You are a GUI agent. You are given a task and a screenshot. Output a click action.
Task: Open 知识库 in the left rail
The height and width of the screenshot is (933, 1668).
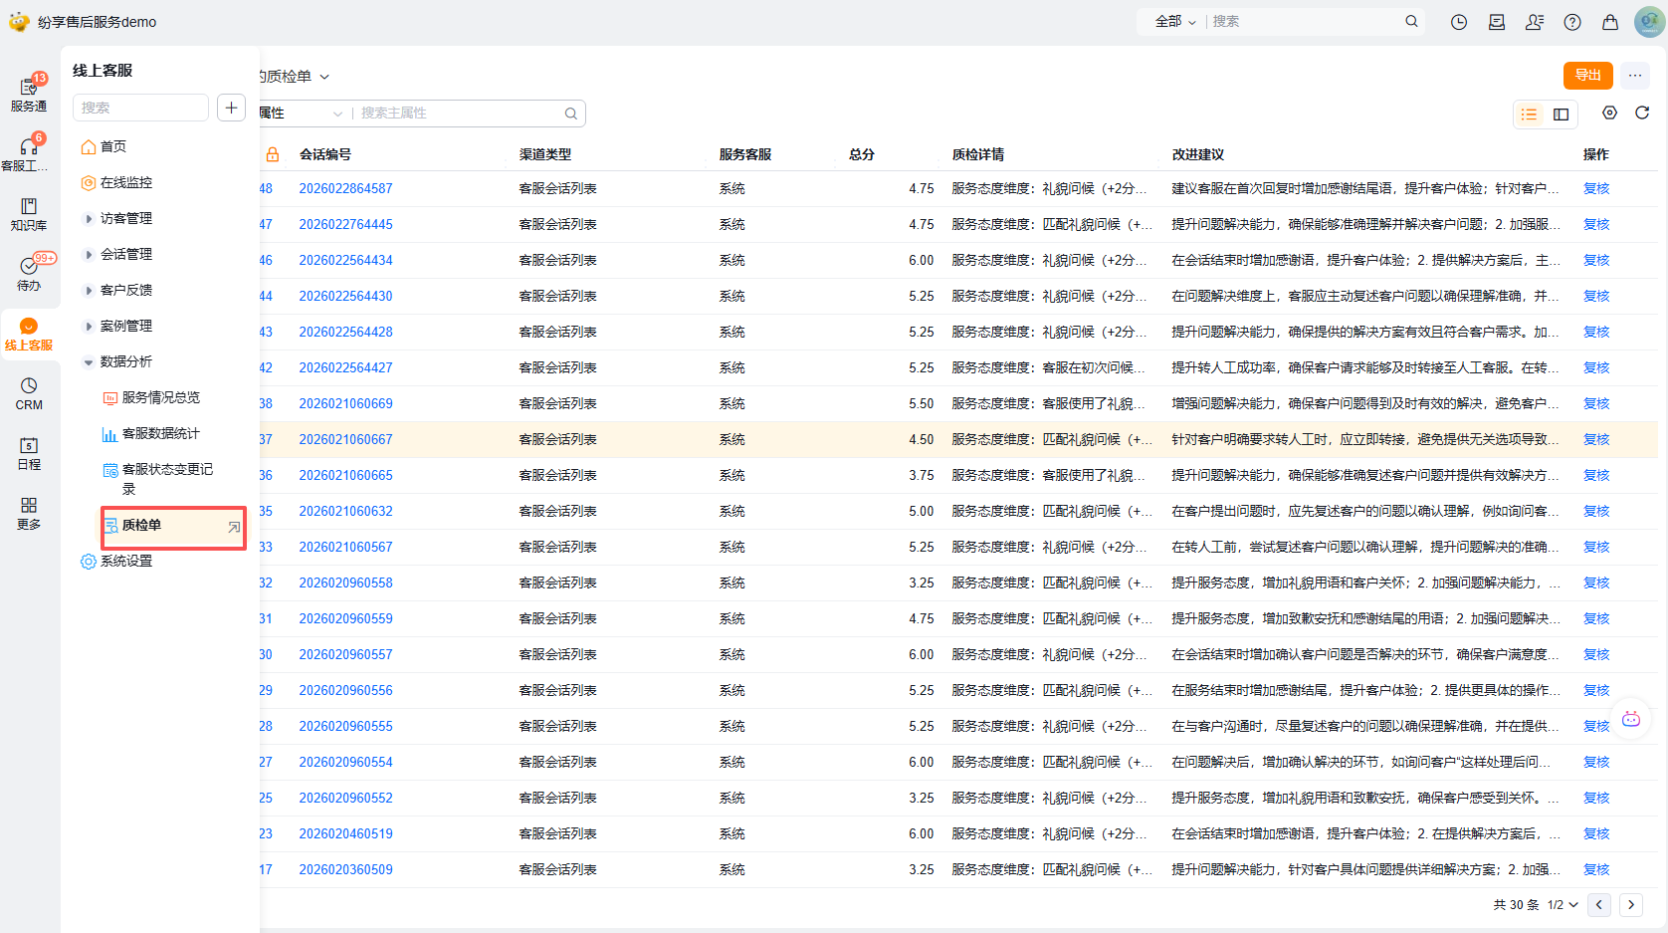coord(29,213)
